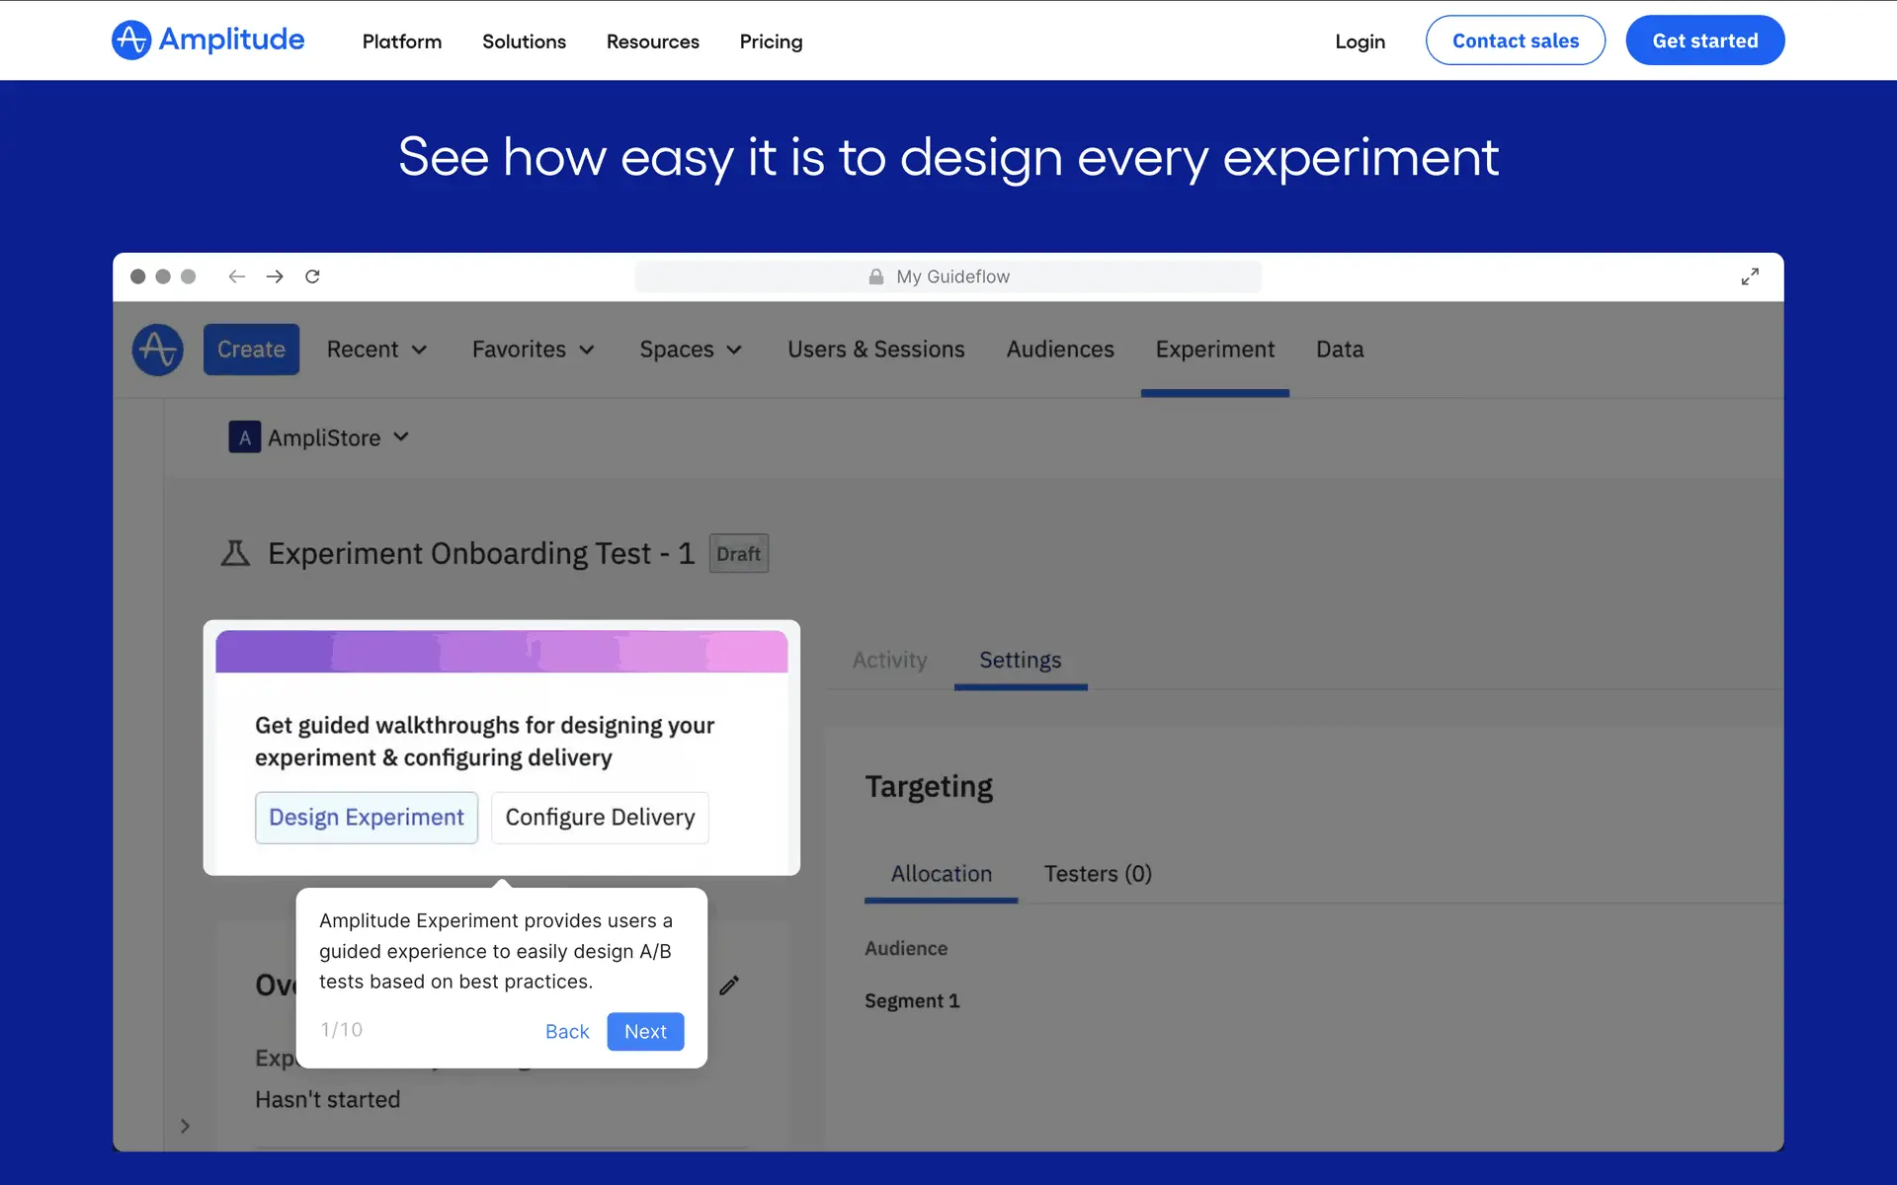Image resolution: width=1897 pixels, height=1185 pixels.
Task: Select the Activity tab
Action: pyautogui.click(x=889, y=660)
